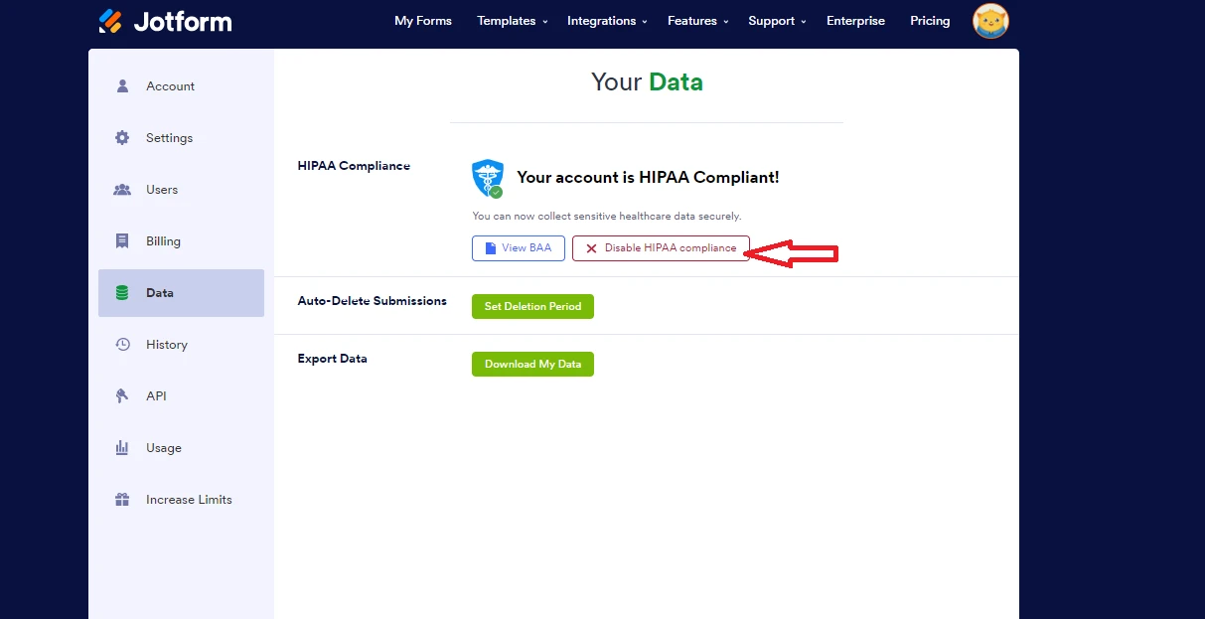Click the HIPAA shield badge icon
Viewport: 1205px width, 619px height.
click(x=487, y=179)
